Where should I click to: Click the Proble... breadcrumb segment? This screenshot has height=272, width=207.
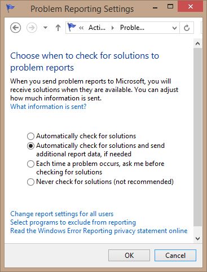pos(132,28)
